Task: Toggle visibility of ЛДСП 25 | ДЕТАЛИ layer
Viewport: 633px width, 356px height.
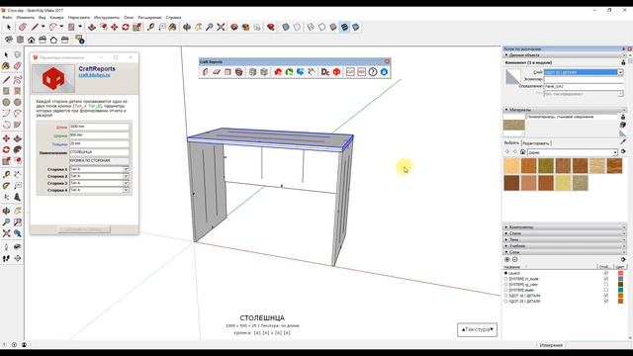Action: 606,301
